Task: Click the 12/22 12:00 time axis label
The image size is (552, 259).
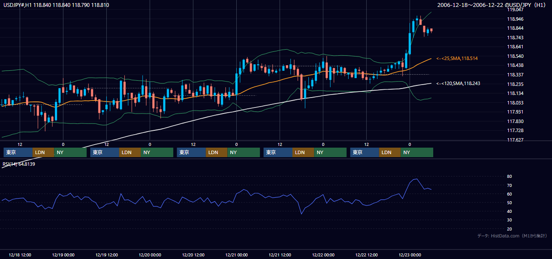Action: [x=366, y=255]
